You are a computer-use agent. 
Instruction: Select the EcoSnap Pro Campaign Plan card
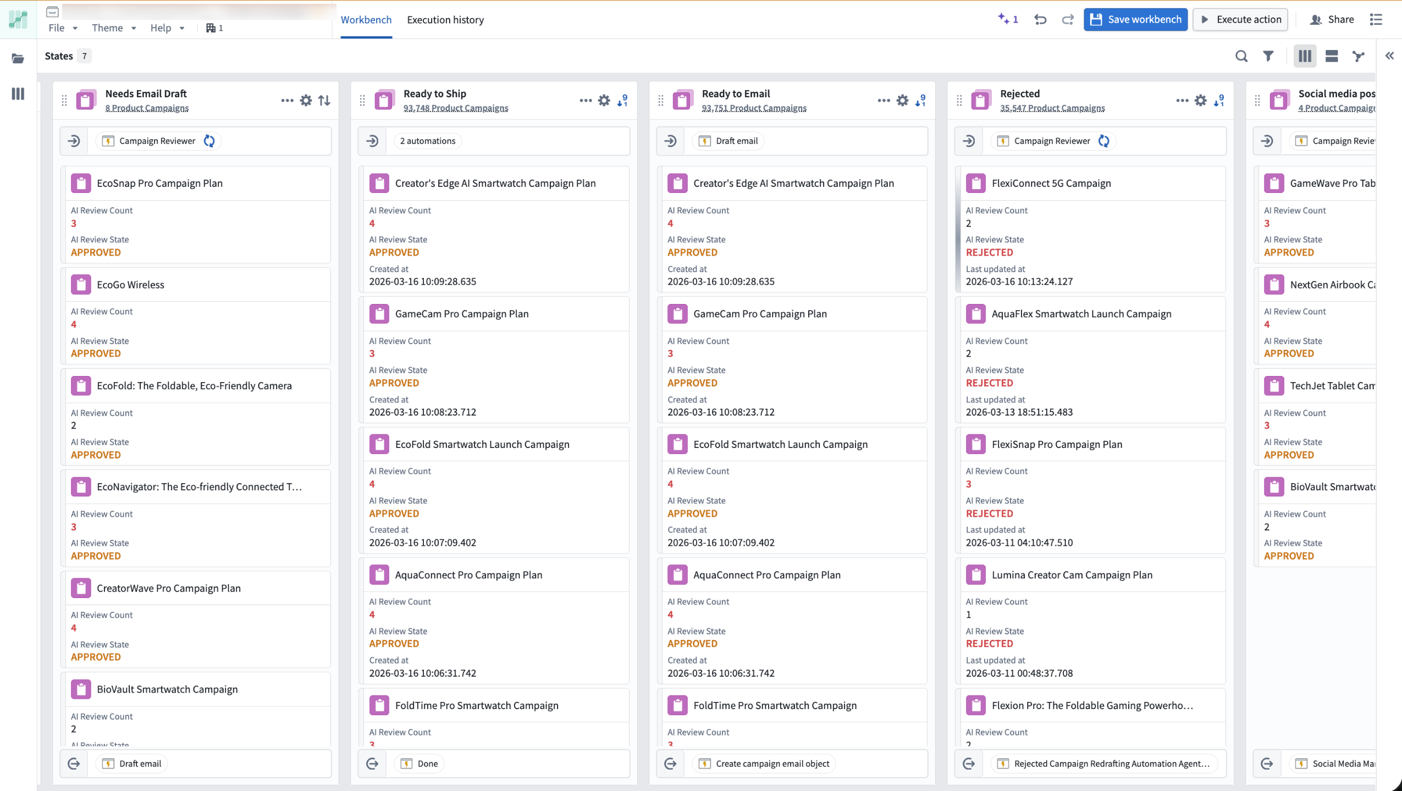coord(159,182)
